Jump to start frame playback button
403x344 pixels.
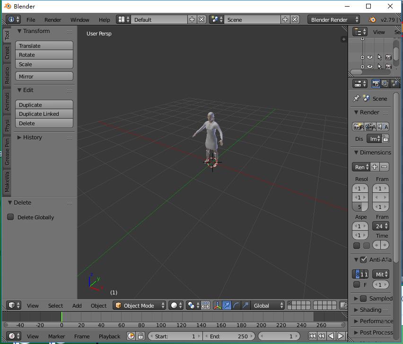tap(312, 336)
